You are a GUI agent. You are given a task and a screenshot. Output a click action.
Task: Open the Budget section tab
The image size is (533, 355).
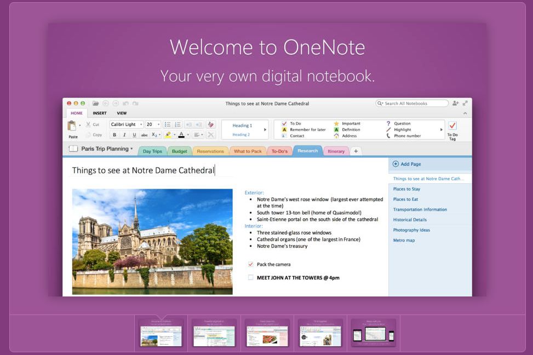(x=179, y=152)
